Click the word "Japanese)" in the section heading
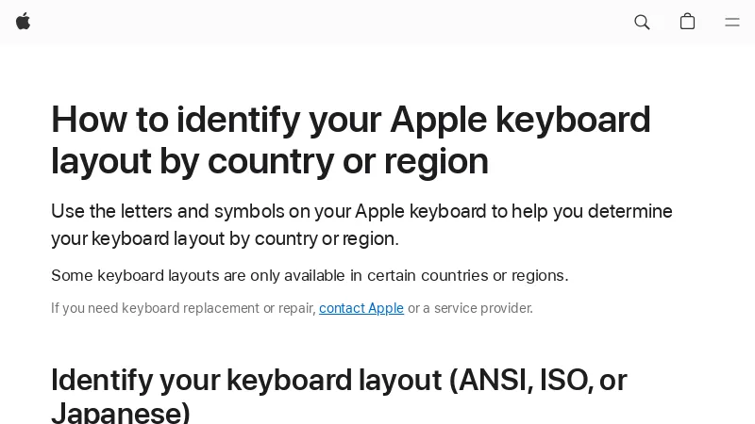 click(x=121, y=413)
